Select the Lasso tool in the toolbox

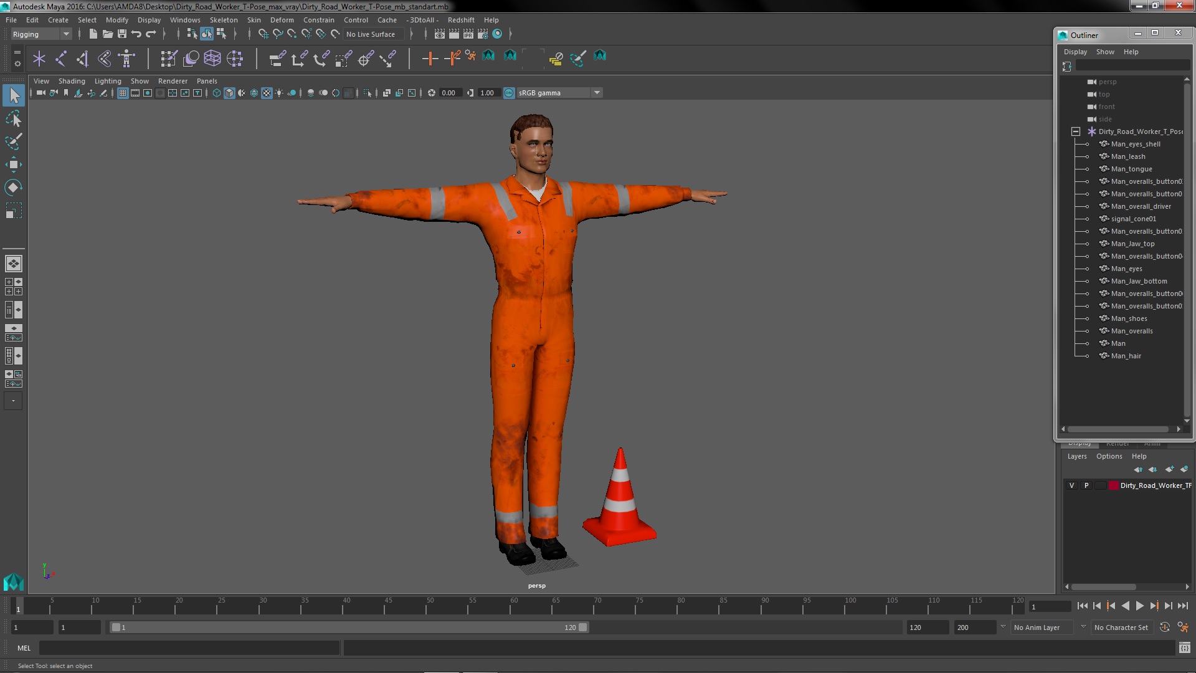click(13, 118)
